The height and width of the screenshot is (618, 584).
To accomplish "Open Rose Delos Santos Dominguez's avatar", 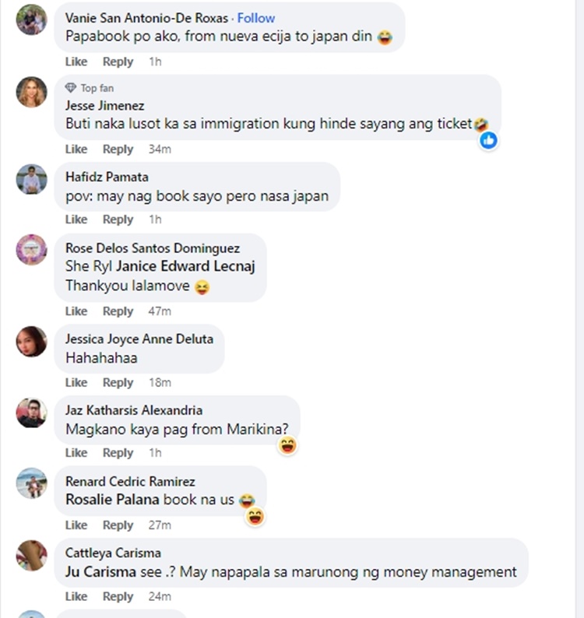I will point(32,250).
